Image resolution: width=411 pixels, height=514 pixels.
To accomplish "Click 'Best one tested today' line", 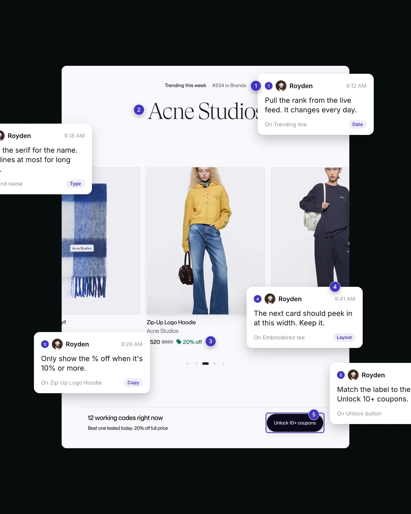I will click(128, 428).
